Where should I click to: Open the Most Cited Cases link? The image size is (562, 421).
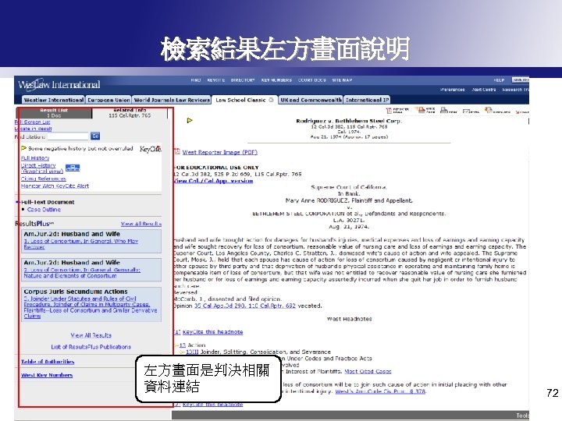tap(368, 372)
